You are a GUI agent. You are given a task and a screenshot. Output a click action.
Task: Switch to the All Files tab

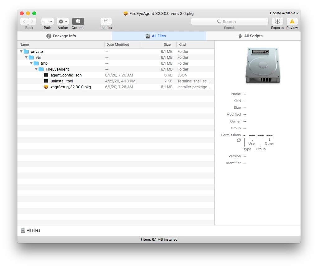159,36
